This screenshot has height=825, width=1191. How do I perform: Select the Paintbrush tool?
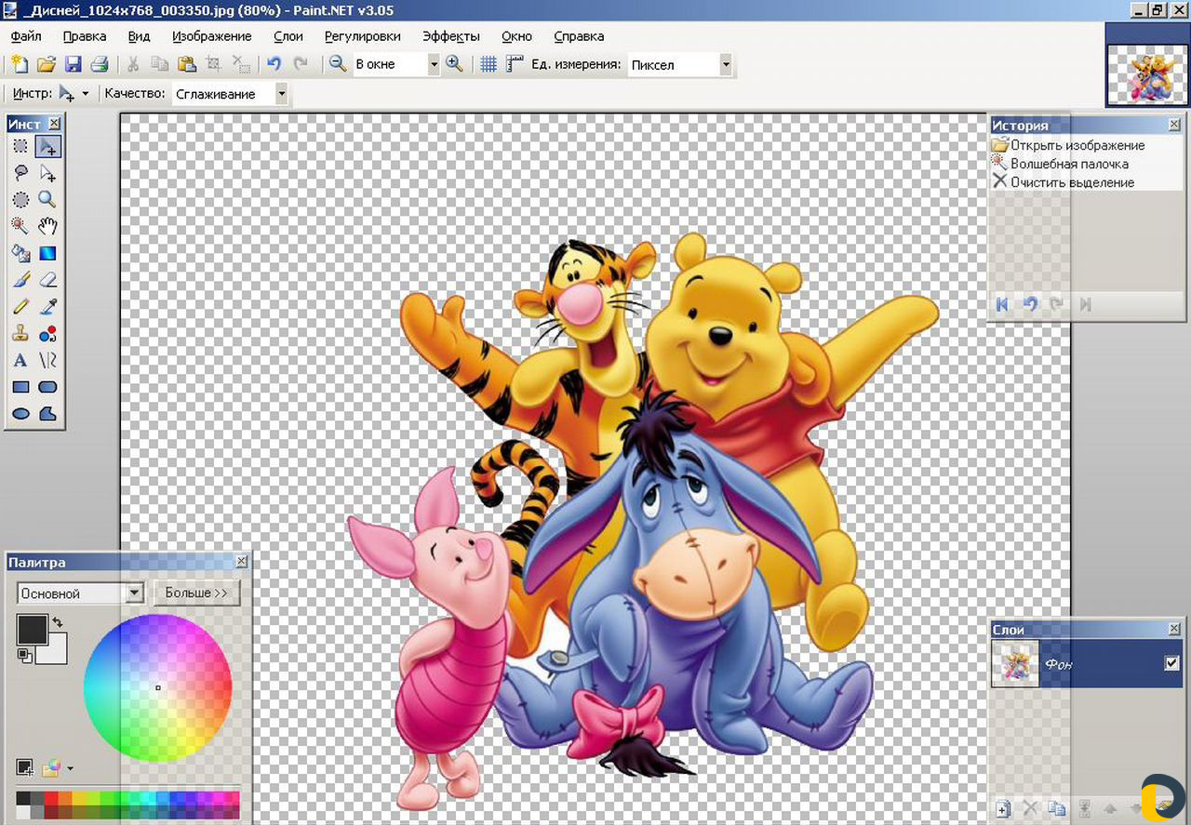(x=20, y=279)
